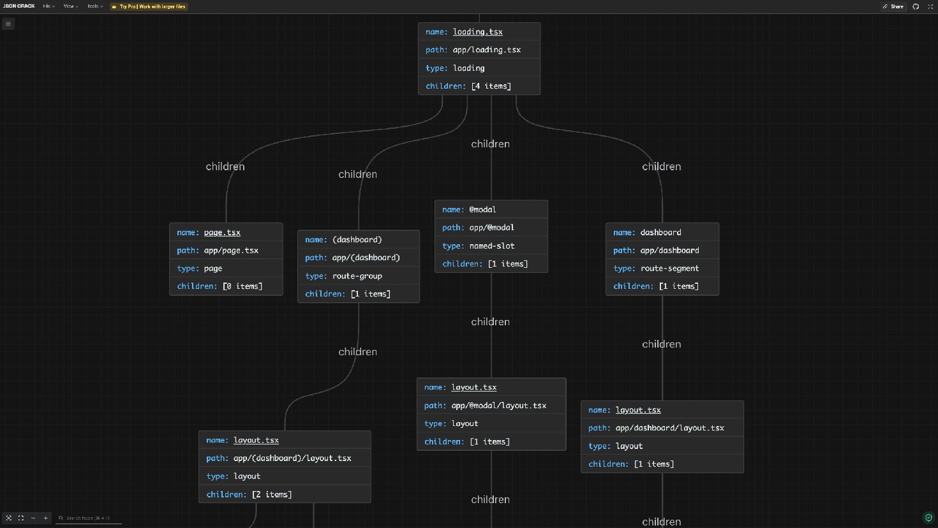
Task: Click the green shield icon at bottom right
Action: 928,518
